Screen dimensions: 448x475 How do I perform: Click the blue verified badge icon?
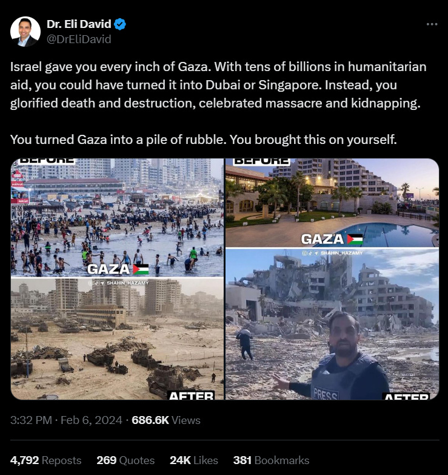(120, 24)
